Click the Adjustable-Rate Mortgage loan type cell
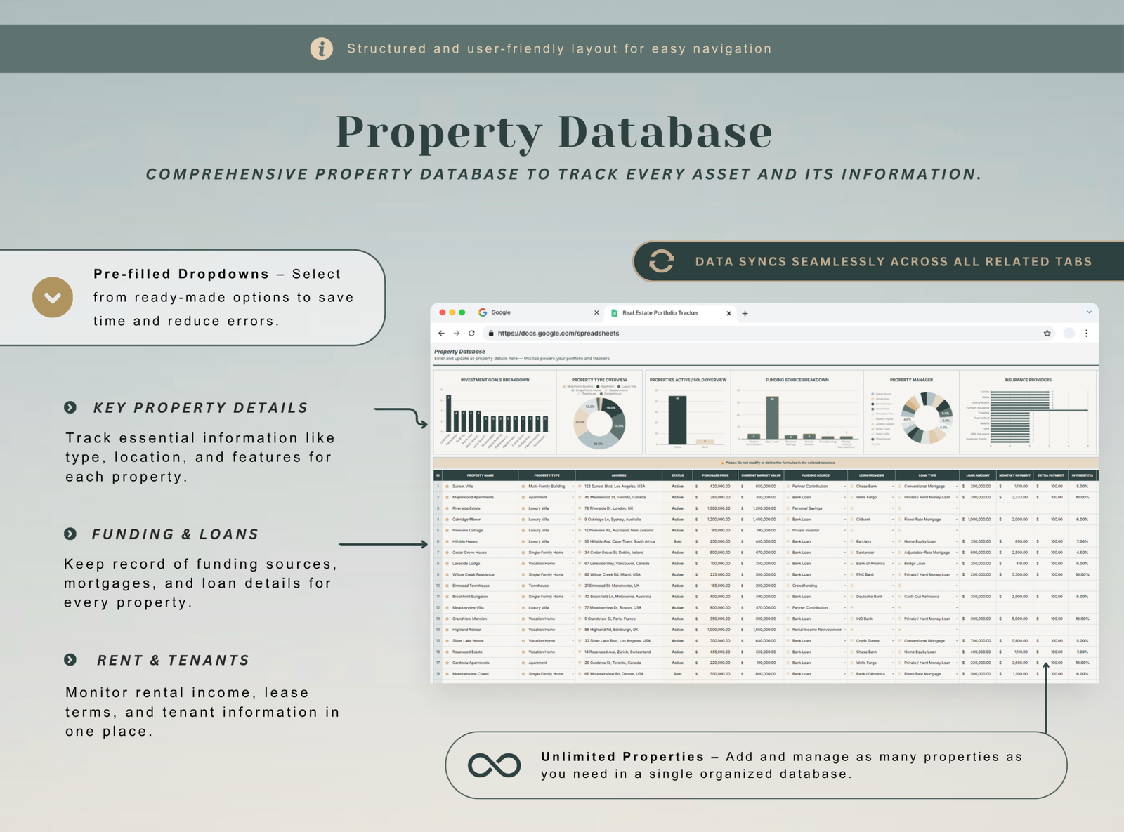The image size is (1124, 832). point(927,553)
